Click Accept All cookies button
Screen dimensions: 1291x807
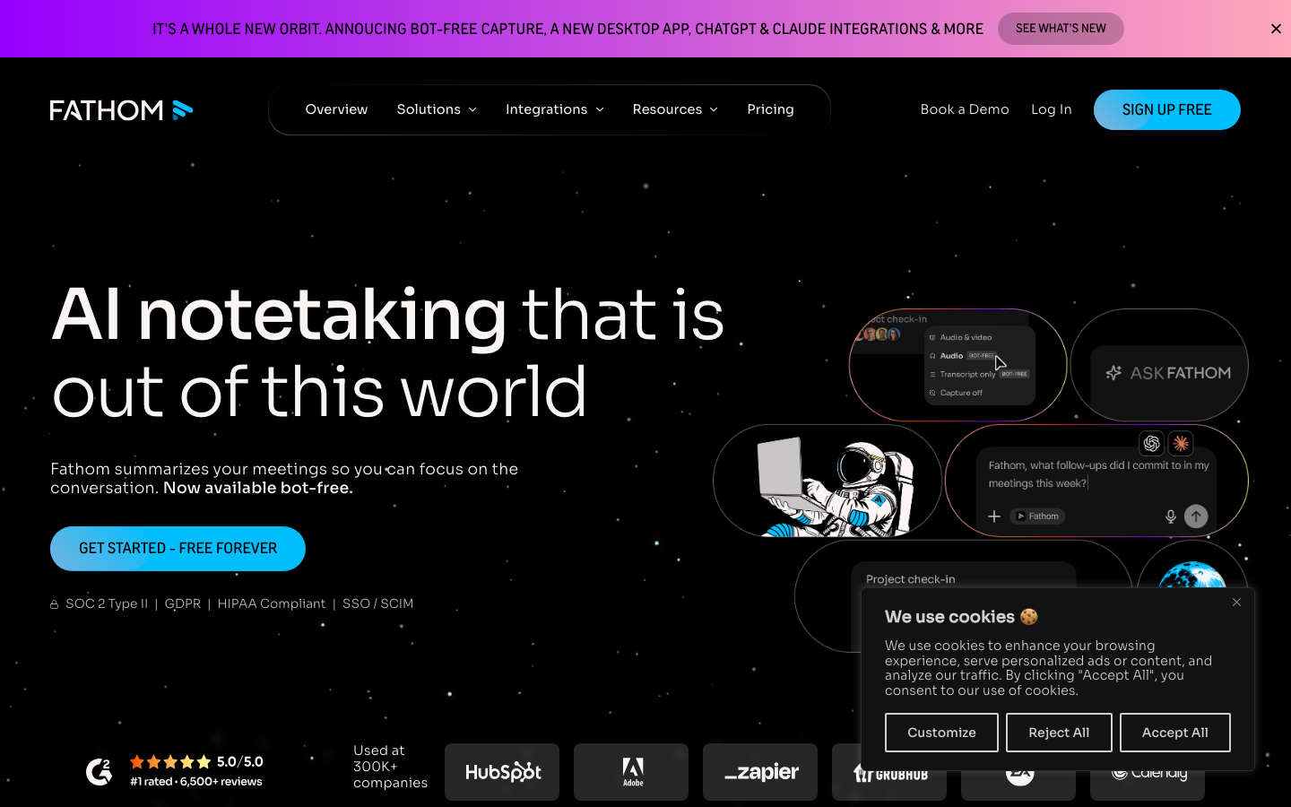(x=1174, y=733)
